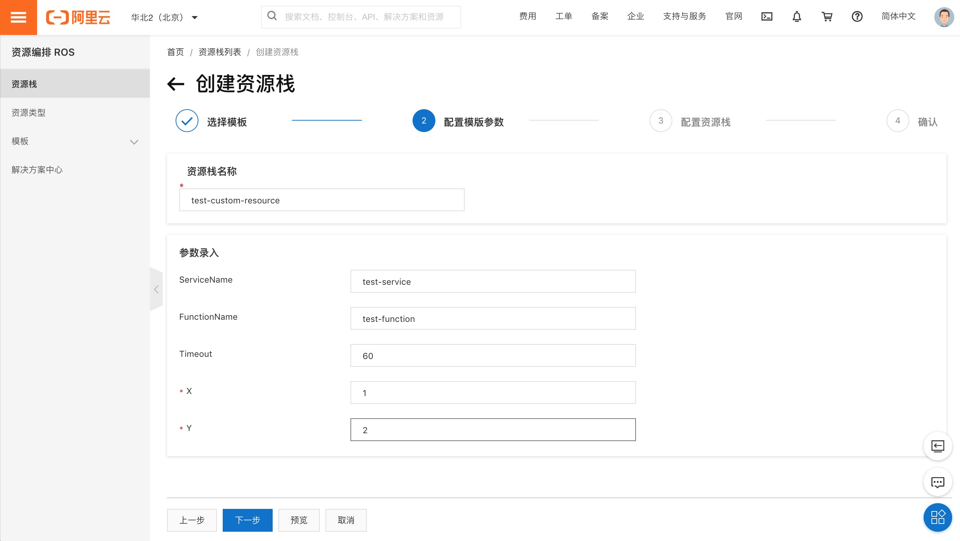Open the 企业 menu

coord(635,16)
